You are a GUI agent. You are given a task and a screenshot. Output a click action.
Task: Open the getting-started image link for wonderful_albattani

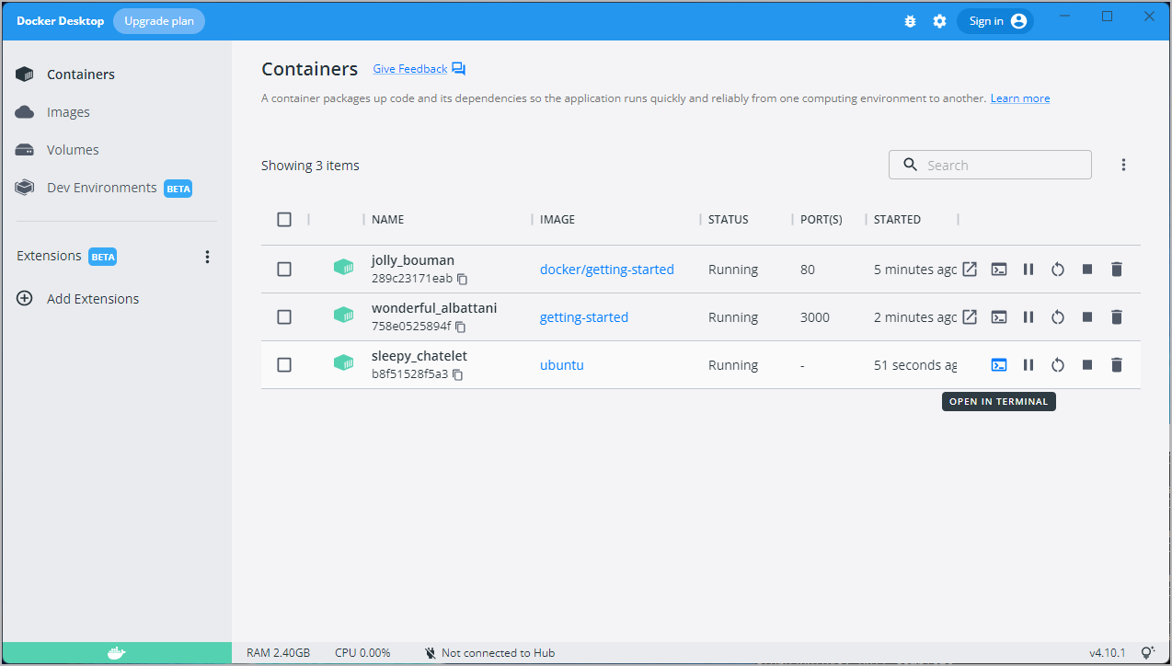(584, 317)
